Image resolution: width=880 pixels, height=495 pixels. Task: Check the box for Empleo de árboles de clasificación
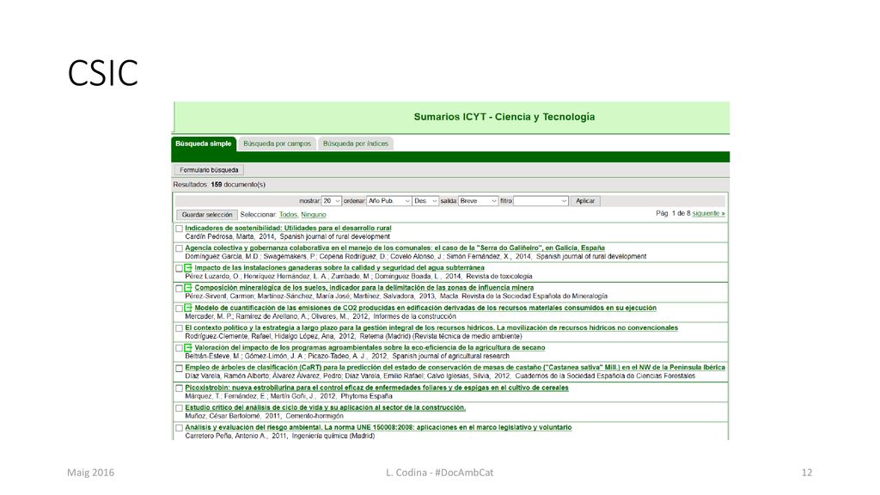point(179,369)
